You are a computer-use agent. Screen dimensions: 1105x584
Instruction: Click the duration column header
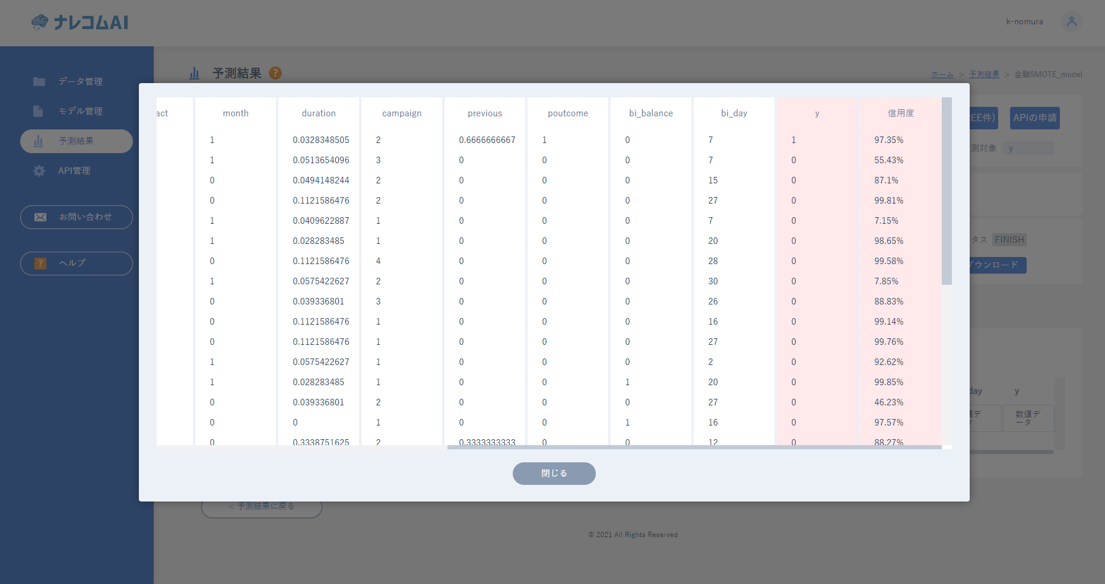click(319, 113)
